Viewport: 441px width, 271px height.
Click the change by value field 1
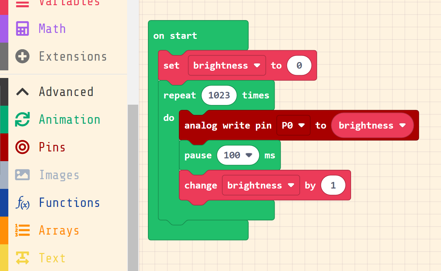coord(333,185)
